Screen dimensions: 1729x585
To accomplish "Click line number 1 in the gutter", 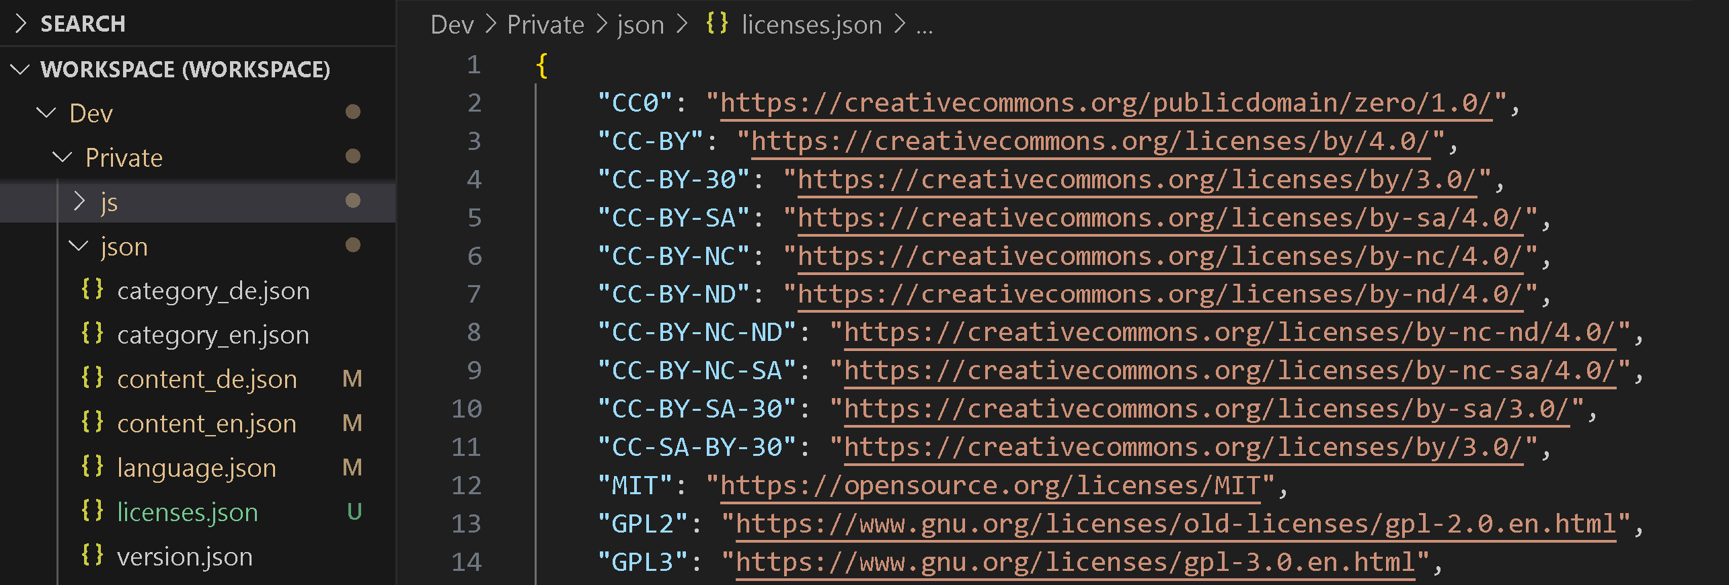I will click(x=474, y=65).
